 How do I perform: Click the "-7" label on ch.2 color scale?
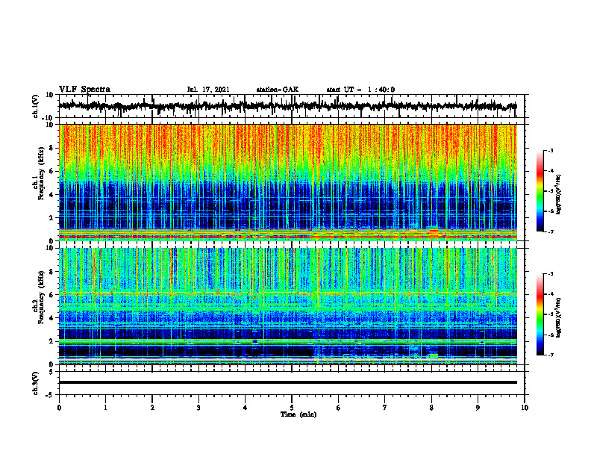550,355
